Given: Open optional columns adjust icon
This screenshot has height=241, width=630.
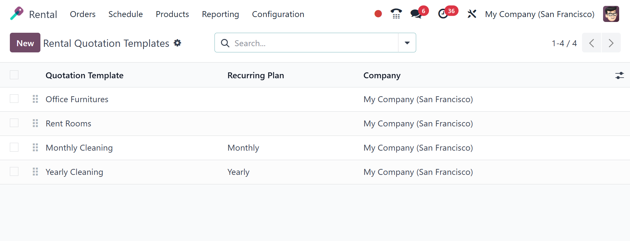Looking at the screenshot, I should pyautogui.click(x=619, y=75).
